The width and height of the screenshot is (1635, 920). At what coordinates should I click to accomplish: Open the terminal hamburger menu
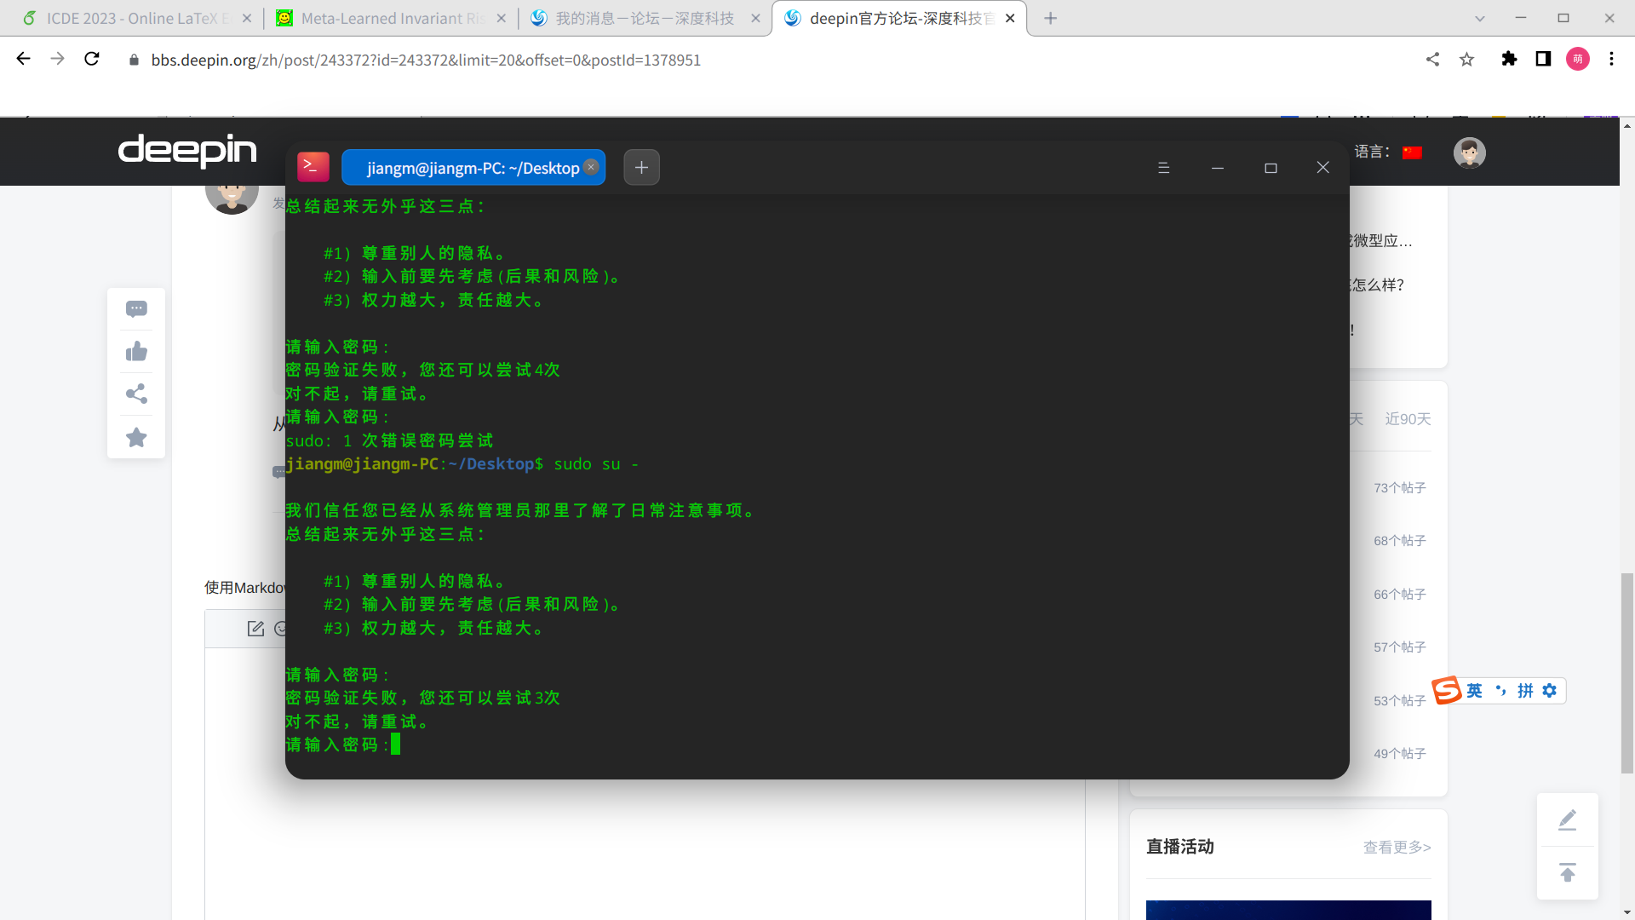1163,168
